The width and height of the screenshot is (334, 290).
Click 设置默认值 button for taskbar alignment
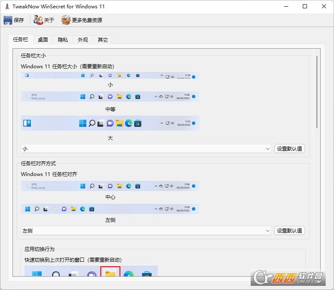point(289,231)
